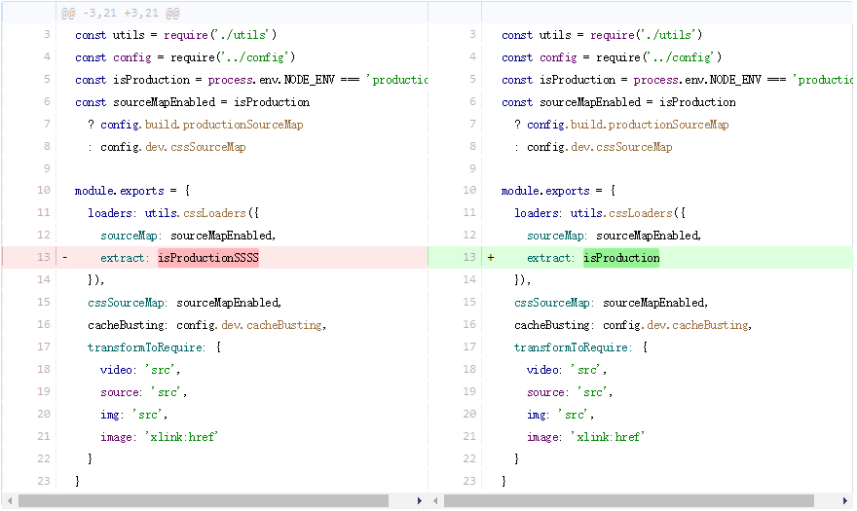
Task: Click ''xlink:href'' value in left pane
Action: [x=182, y=437]
